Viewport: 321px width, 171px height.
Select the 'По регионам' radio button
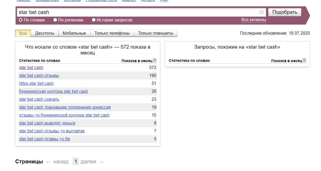55,20
